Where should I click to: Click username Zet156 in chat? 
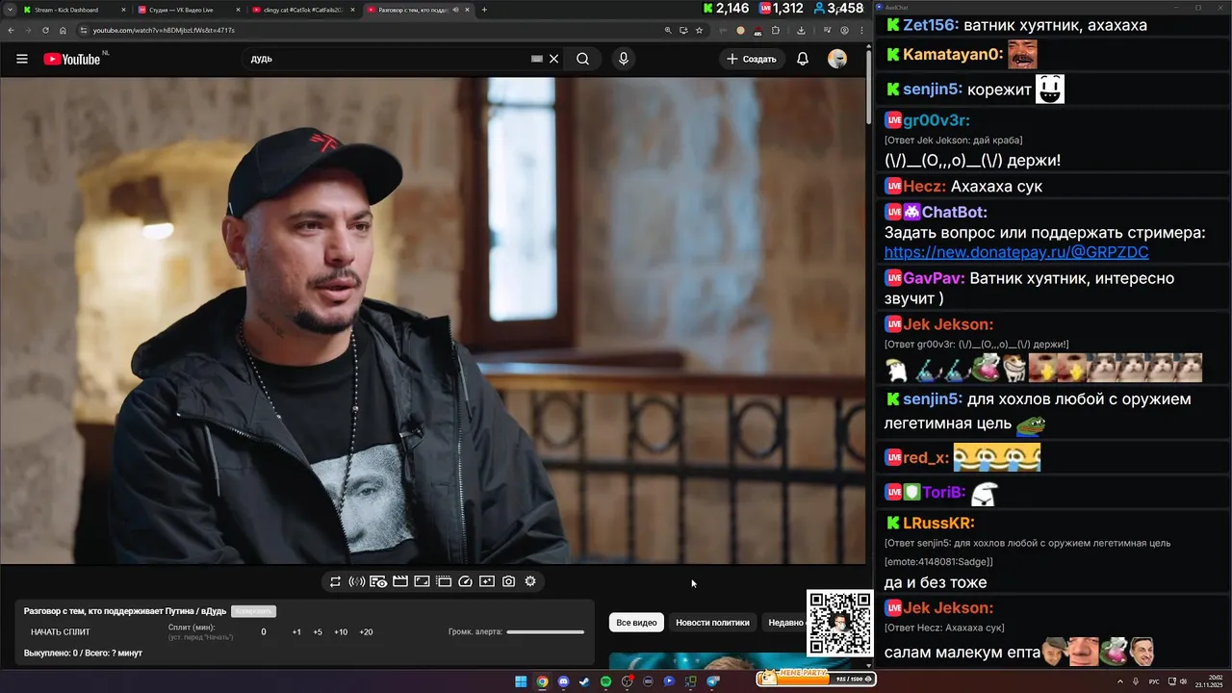click(928, 25)
